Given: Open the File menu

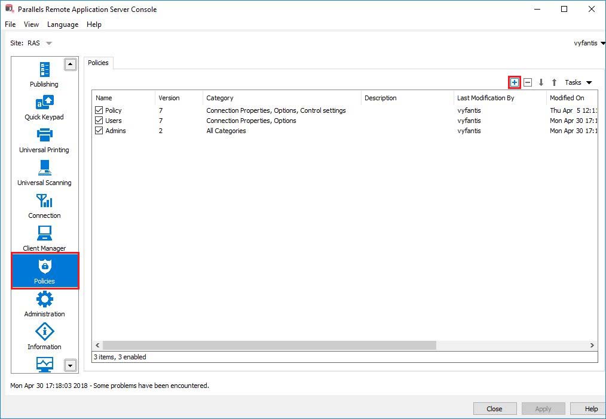Looking at the screenshot, I should pos(10,24).
